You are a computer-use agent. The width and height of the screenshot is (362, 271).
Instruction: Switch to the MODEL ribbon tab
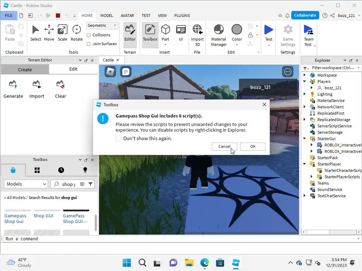coord(107,16)
